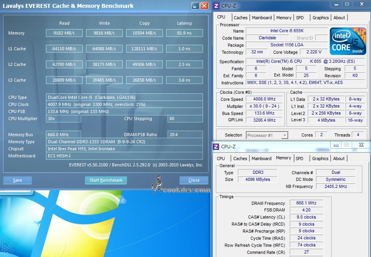Click memory Size value 4096 MBytes

click(x=258, y=179)
